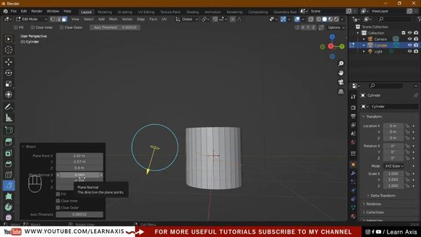Viewport: 421px width, 237px height.
Task: Select the Spin tool
Action: coord(9,207)
